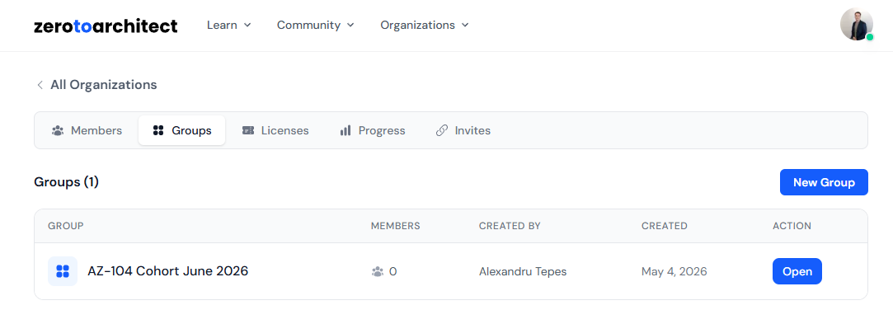
Task: Click the GROUP column header
Action: 65,226
